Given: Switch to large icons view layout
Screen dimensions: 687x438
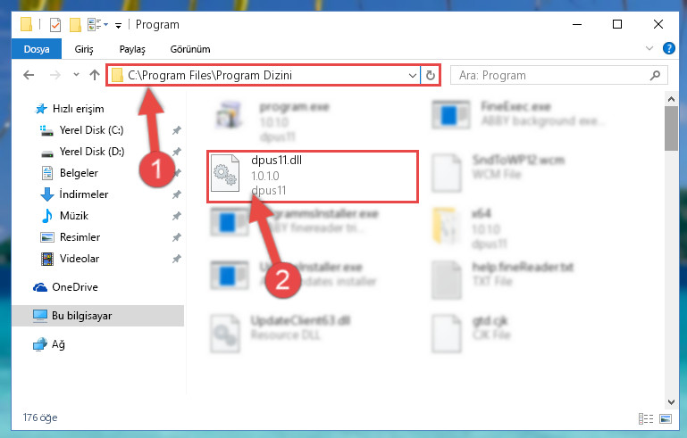Looking at the screenshot, I should pyautogui.click(x=666, y=418).
